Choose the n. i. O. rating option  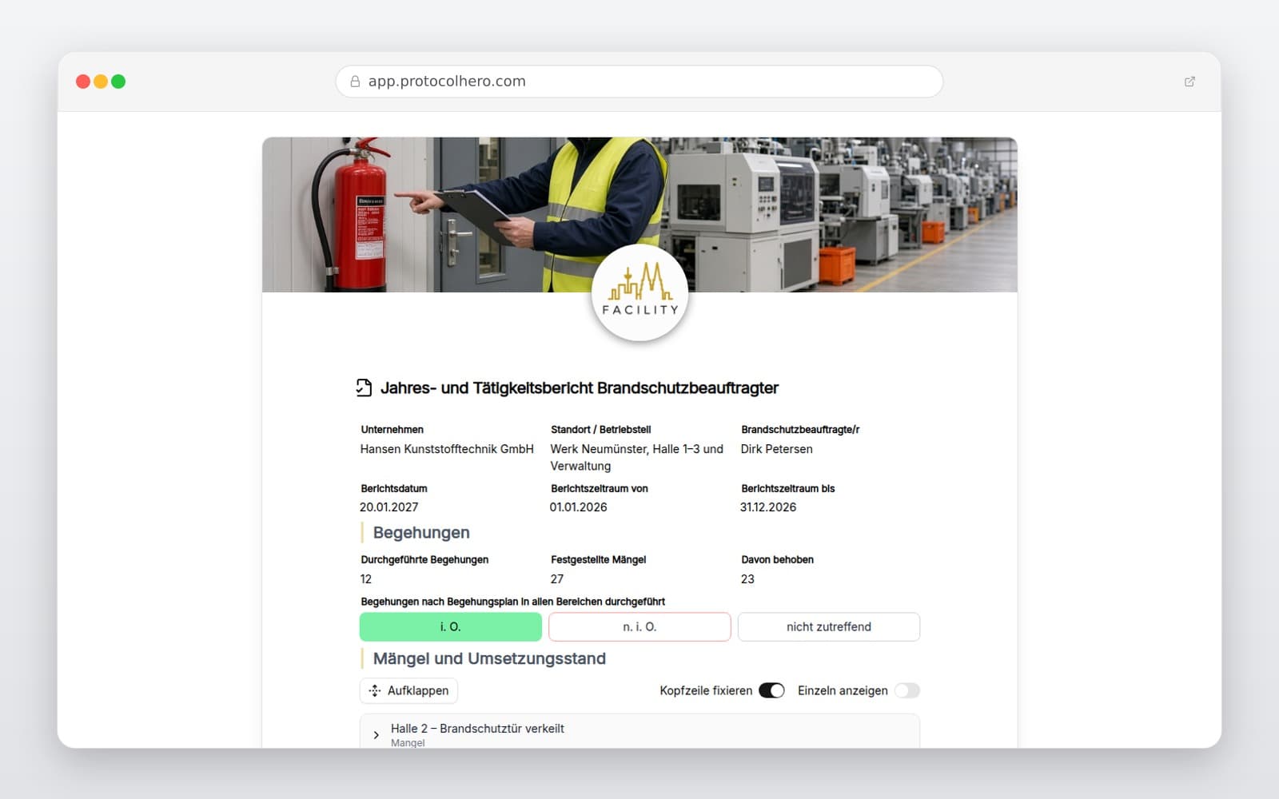click(639, 627)
